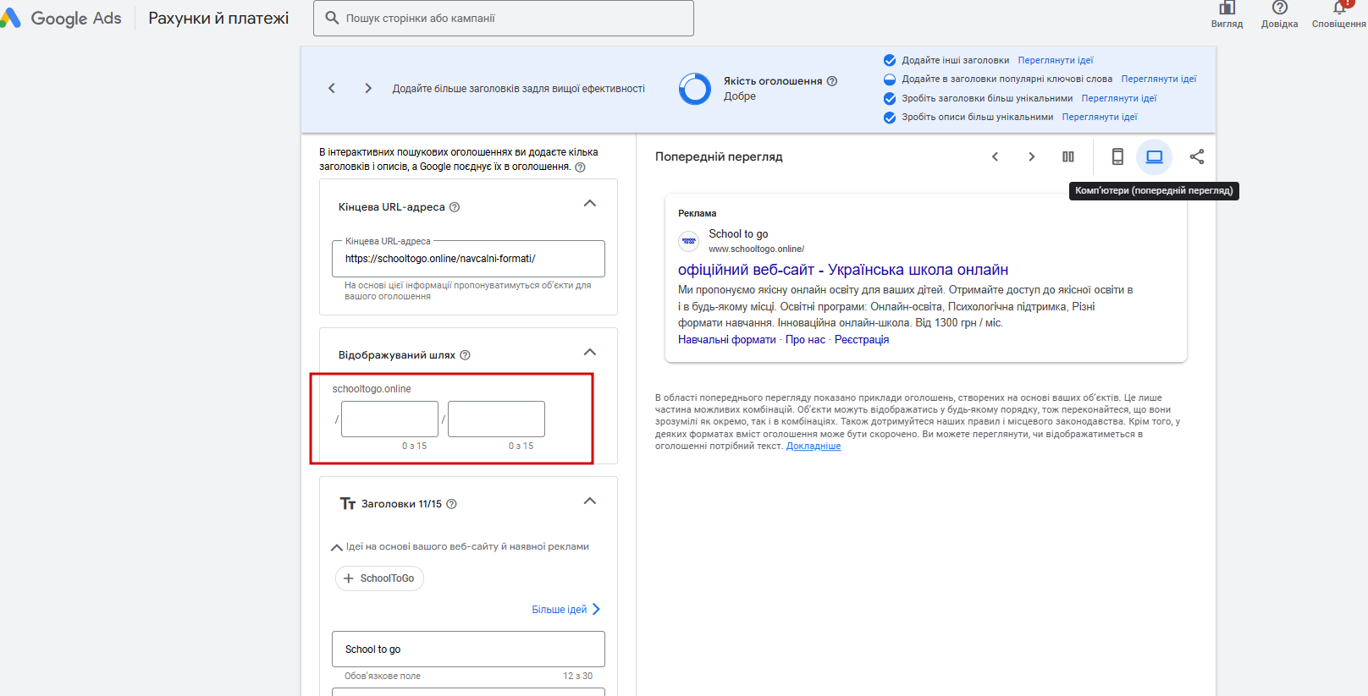Click Про нас sitelink in preview
The height and width of the screenshot is (696, 1368).
coord(805,340)
